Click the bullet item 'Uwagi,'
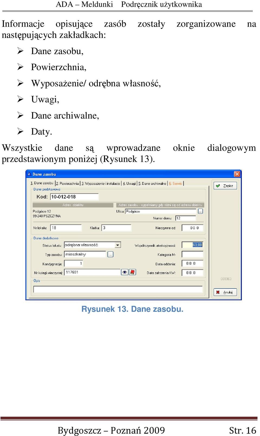Image resolution: width=260 pixels, height=436 pixels. (x=45, y=99)
